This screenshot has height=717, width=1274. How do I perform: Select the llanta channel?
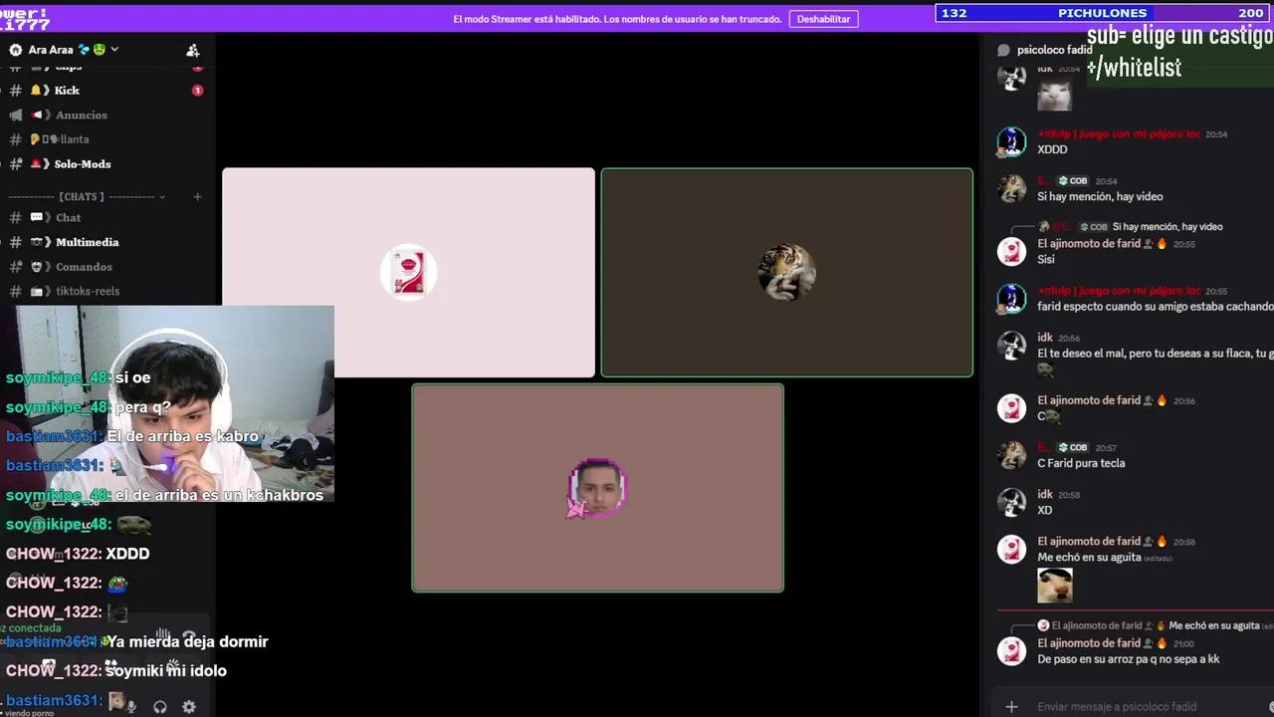tap(74, 139)
